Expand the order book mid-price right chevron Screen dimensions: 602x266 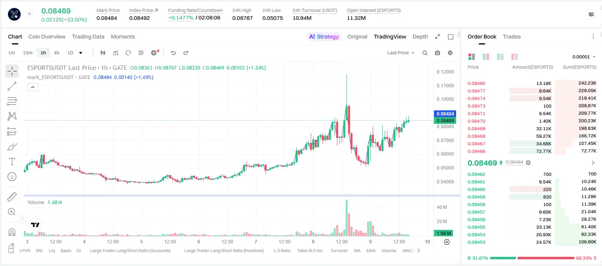[593, 163]
